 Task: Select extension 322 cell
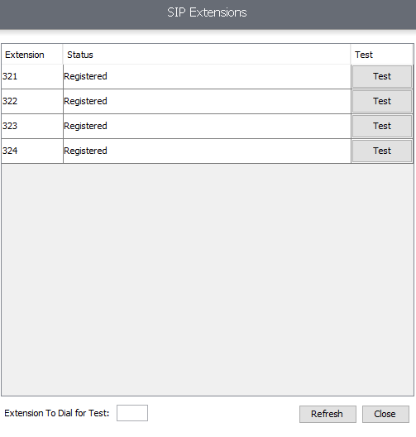32,102
